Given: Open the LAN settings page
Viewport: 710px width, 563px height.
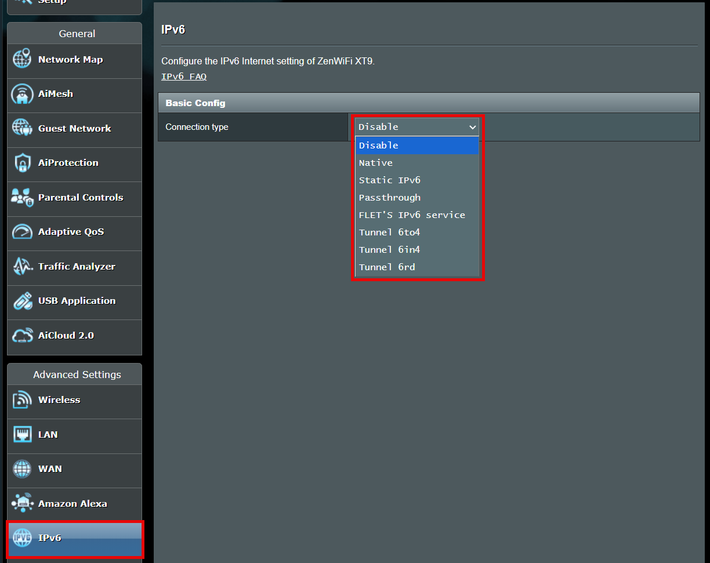Looking at the screenshot, I should 48,435.
